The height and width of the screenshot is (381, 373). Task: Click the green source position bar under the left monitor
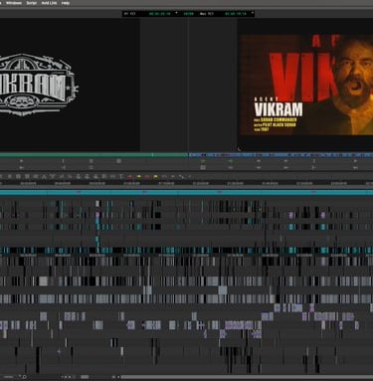[x=93, y=155]
